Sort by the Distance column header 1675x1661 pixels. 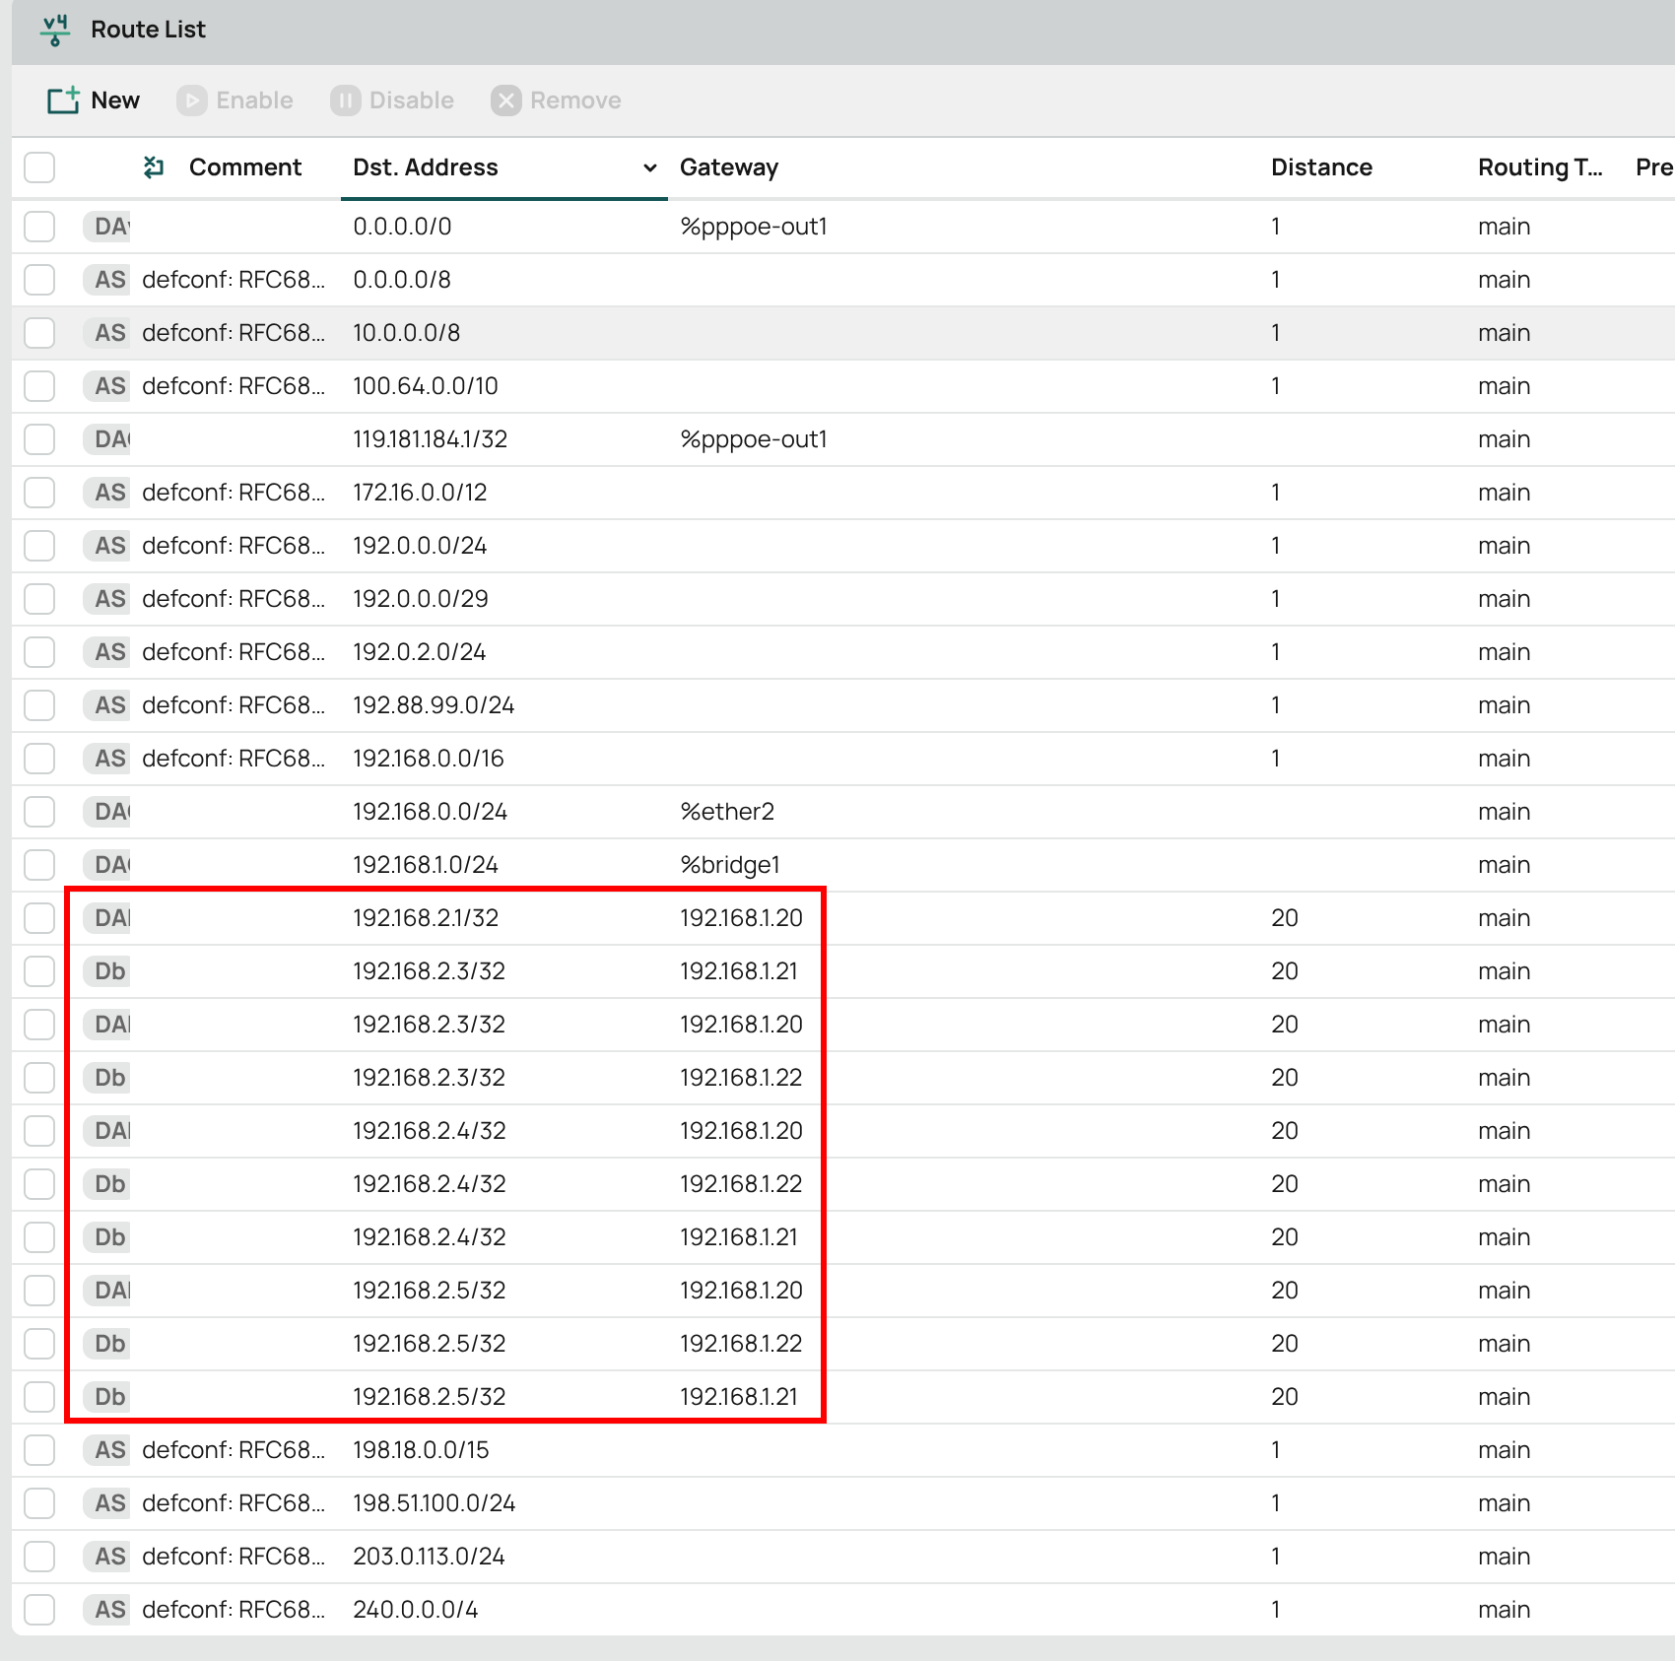point(1321,167)
